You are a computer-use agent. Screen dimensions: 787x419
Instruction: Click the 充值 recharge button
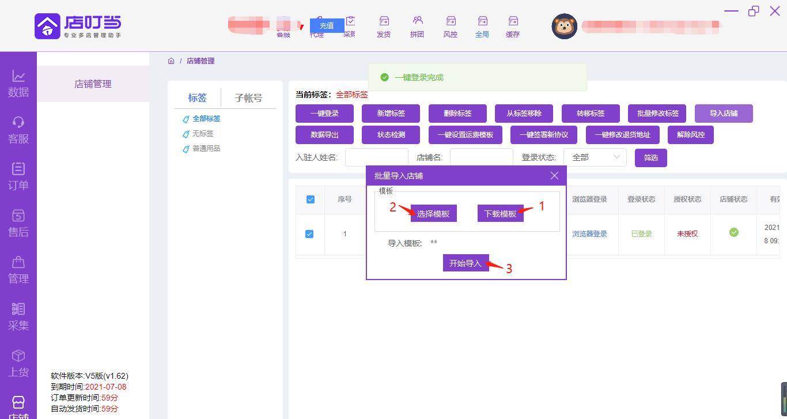tap(327, 25)
